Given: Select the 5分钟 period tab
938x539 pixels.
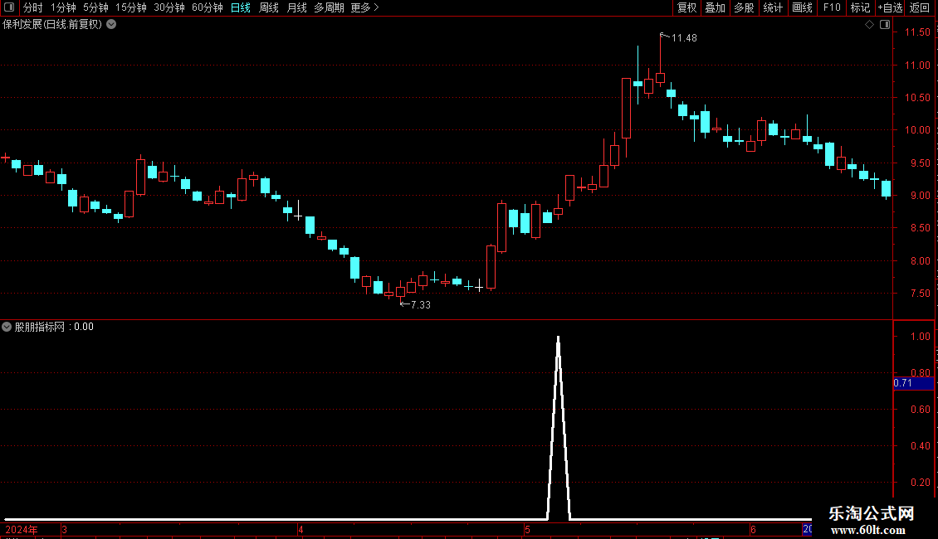Looking at the screenshot, I should (x=95, y=7).
